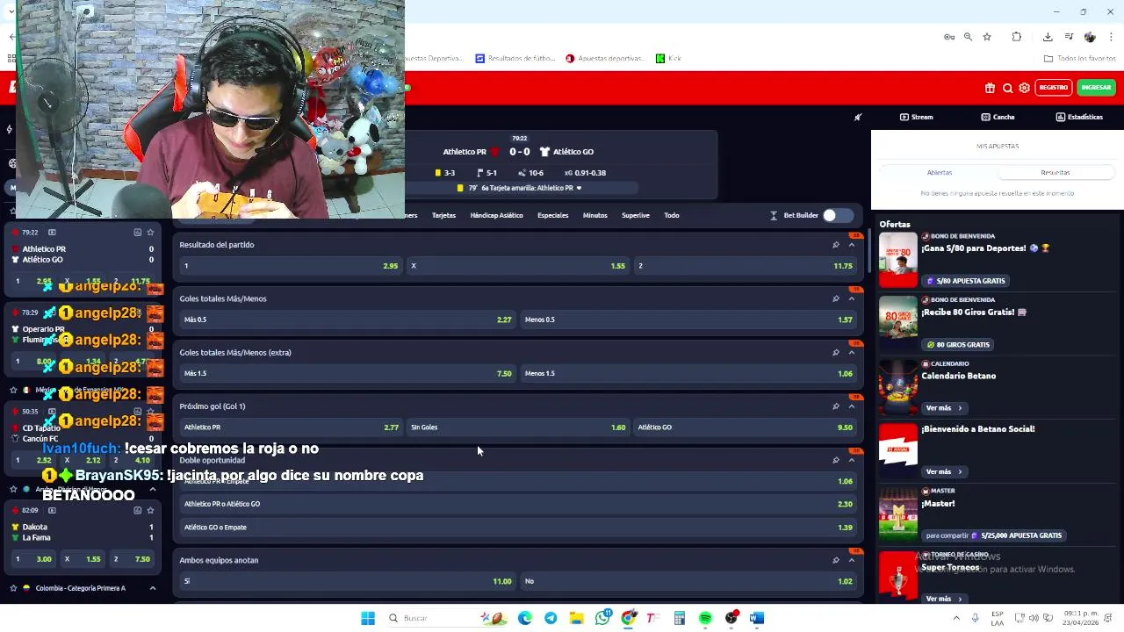Open Windows Start menu
The image size is (1124, 632).
point(368,618)
